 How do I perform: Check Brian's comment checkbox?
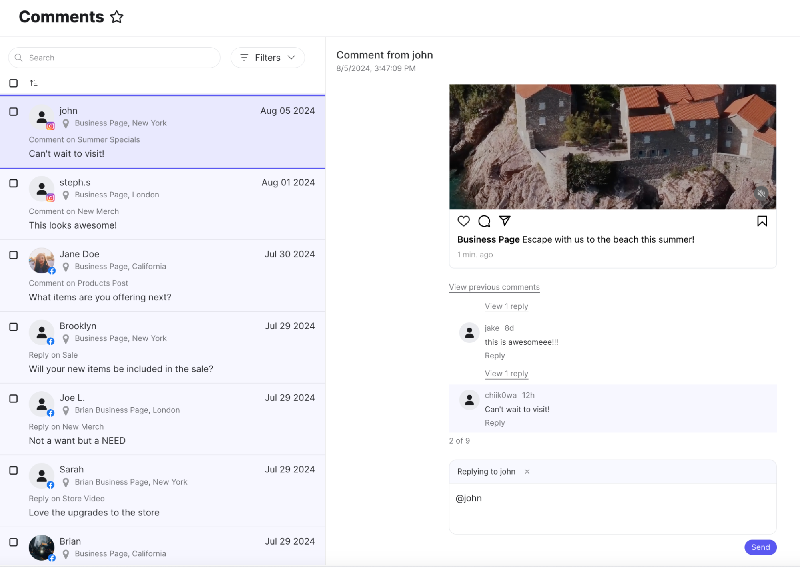(x=14, y=542)
